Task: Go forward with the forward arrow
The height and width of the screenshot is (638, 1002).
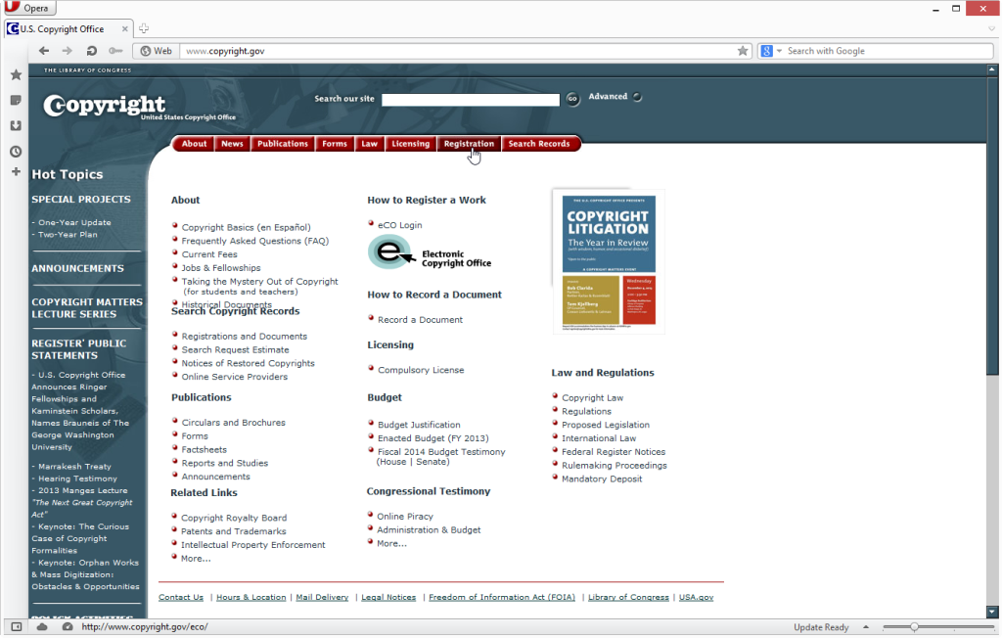Action: coord(68,51)
